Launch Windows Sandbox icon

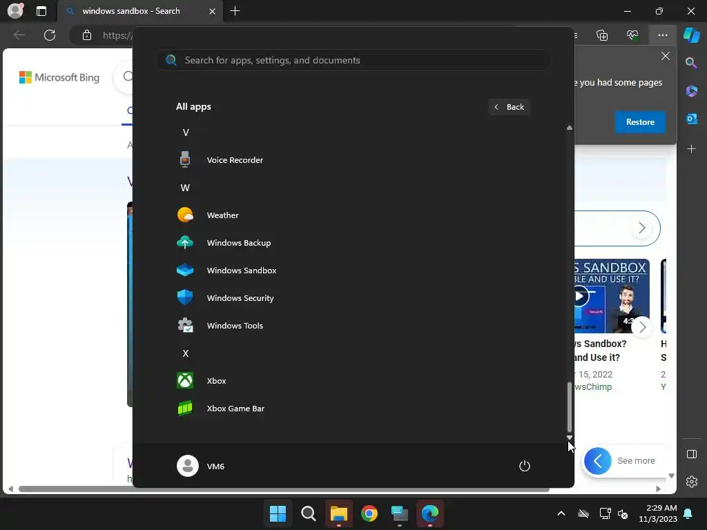(x=185, y=271)
